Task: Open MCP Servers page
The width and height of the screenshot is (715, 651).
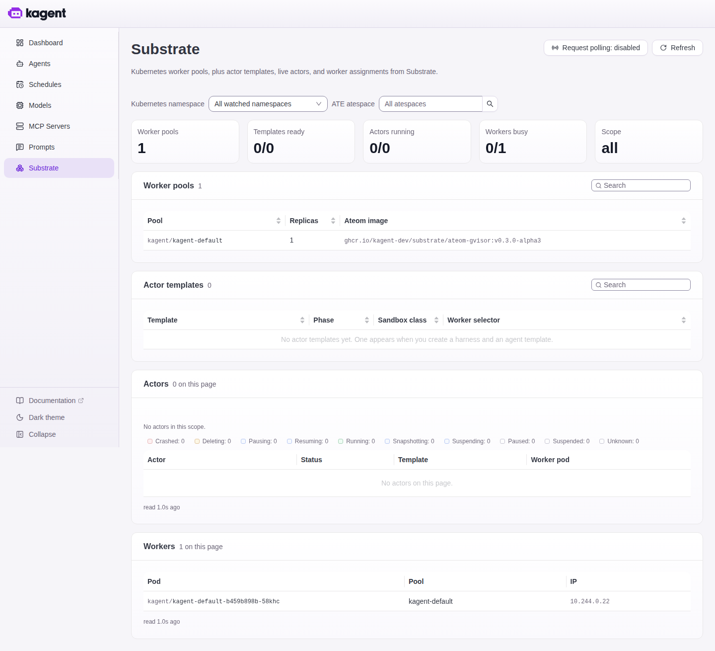Action: coord(59,126)
